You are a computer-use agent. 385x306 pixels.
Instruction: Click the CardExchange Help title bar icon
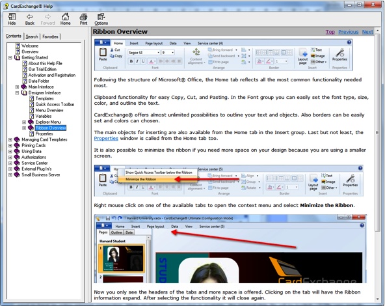(x=6, y=6)
